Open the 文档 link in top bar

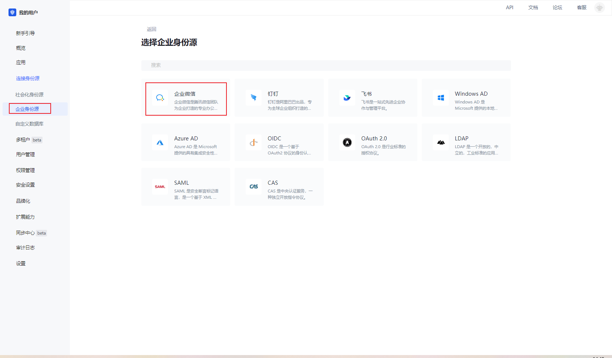coord(533,7)
